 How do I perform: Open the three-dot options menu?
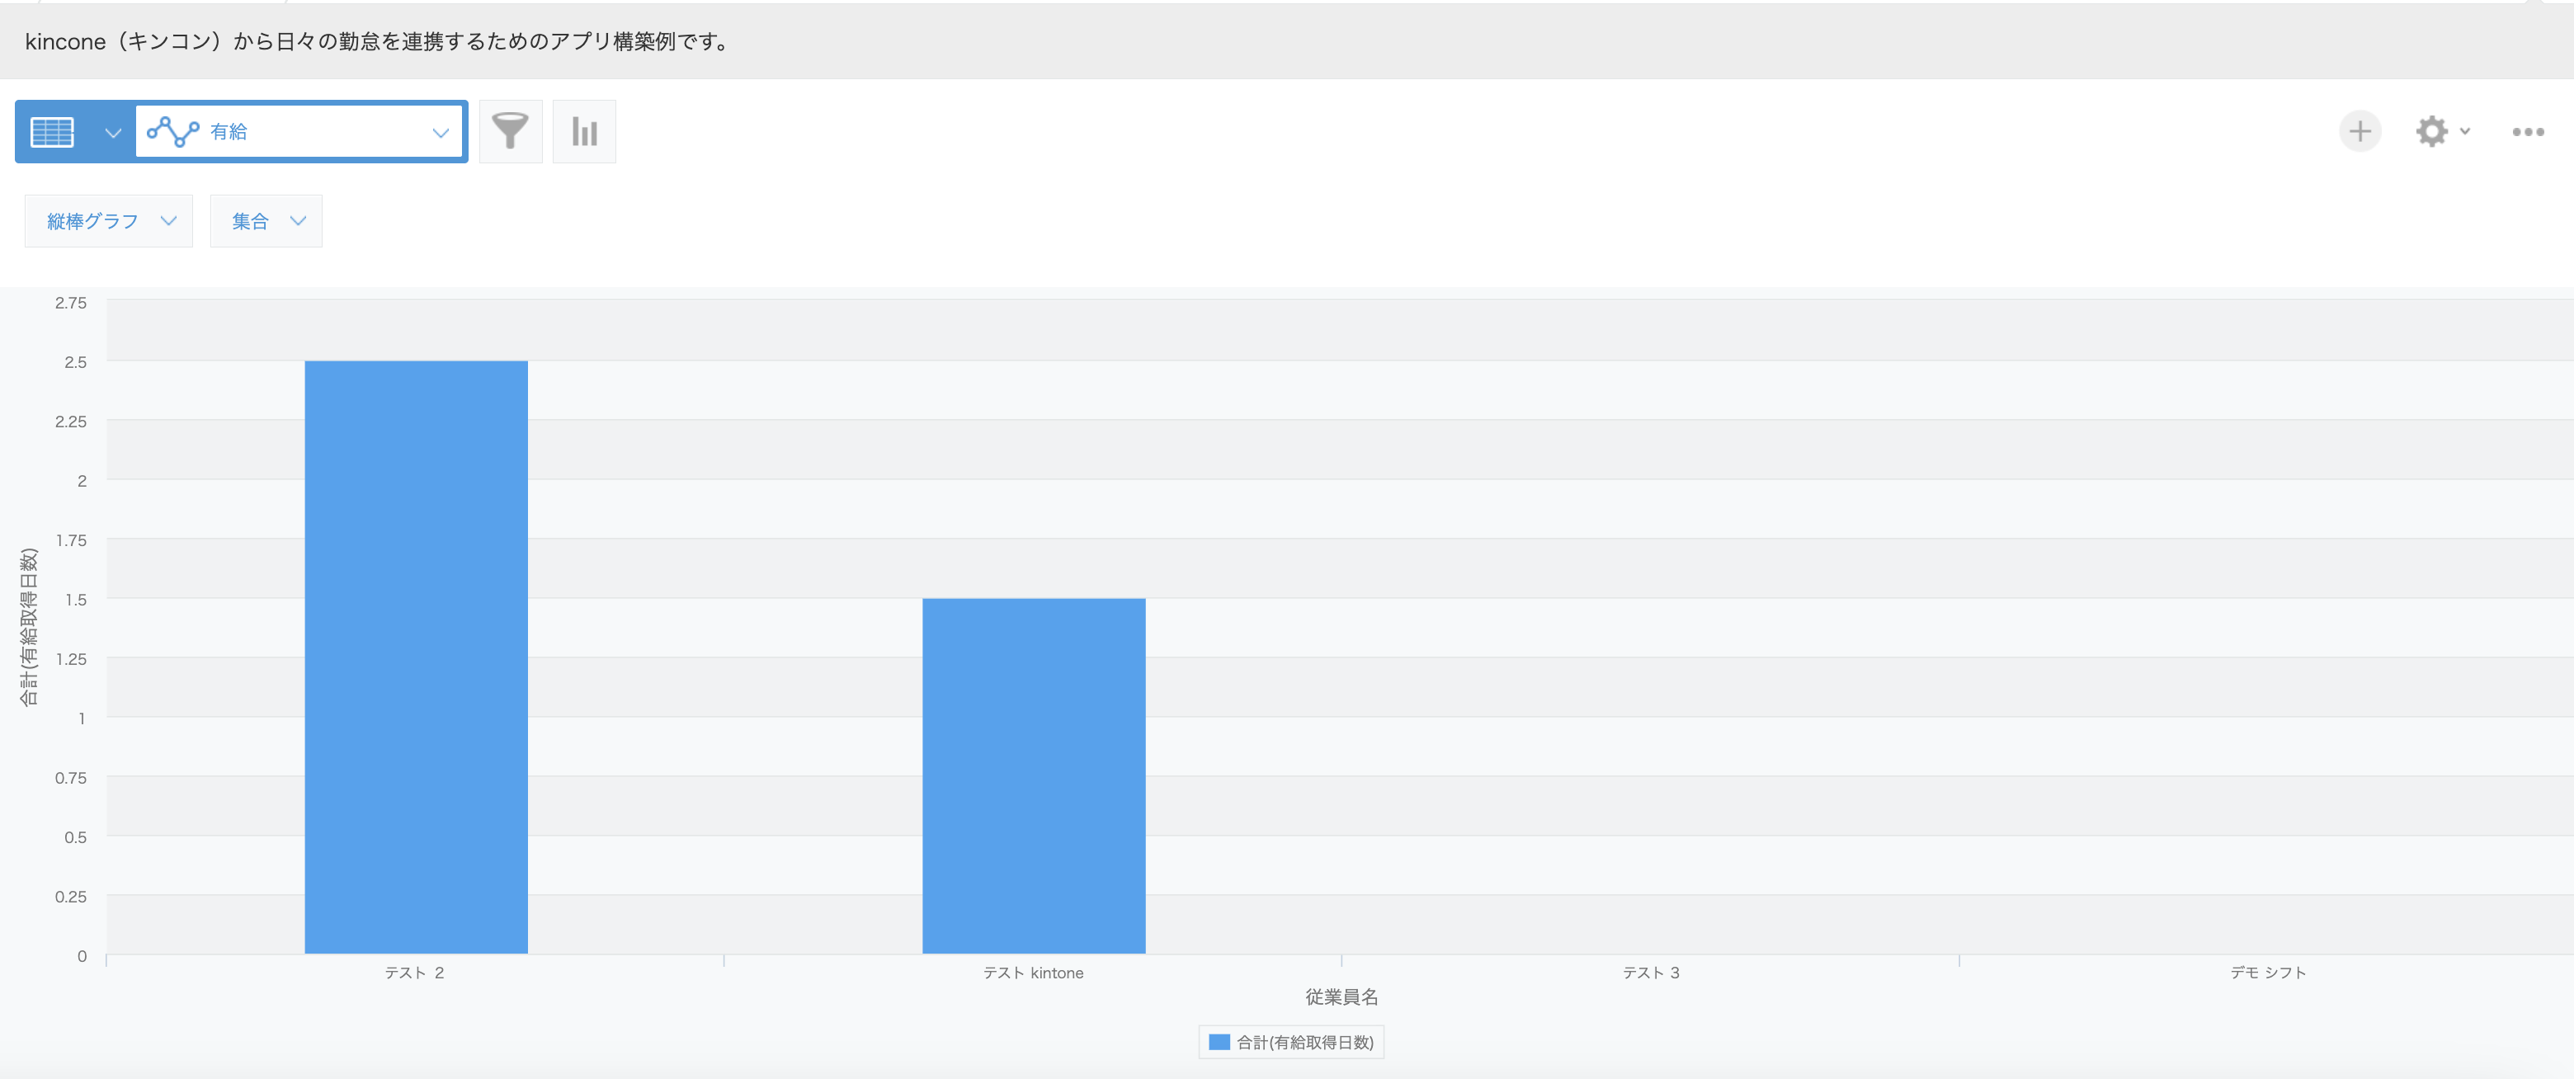coord(2528,132)
